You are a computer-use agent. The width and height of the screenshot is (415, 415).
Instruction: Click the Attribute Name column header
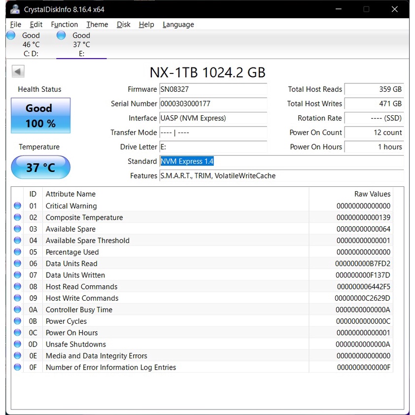tap(70, 194)
